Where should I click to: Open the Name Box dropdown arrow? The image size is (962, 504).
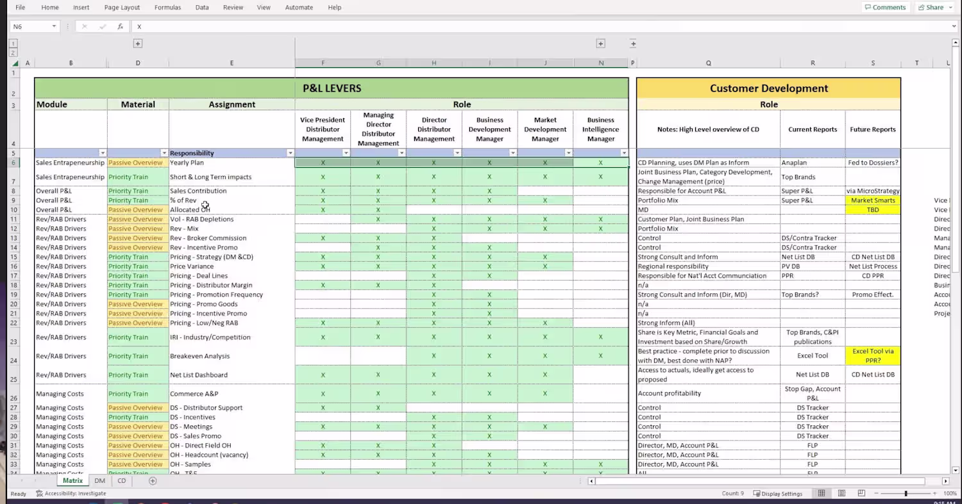53,26
